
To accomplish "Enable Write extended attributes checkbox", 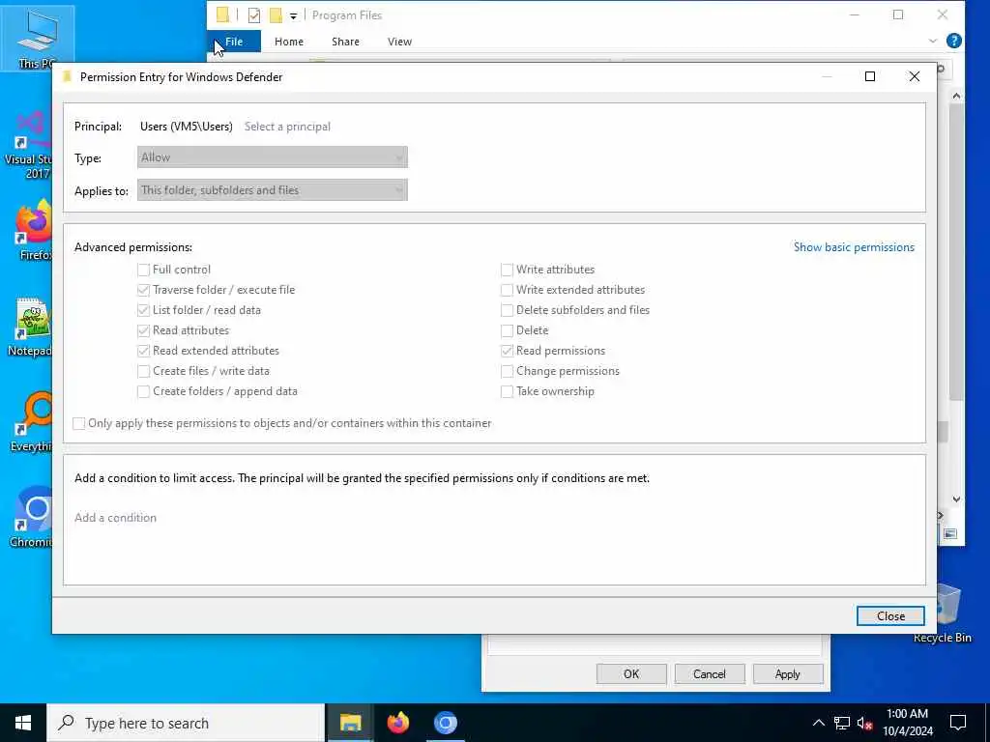I will tap(507, 290).
